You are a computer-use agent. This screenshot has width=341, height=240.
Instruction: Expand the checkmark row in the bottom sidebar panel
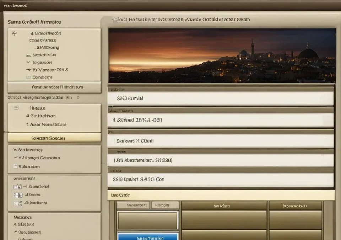tap(15, 232)
